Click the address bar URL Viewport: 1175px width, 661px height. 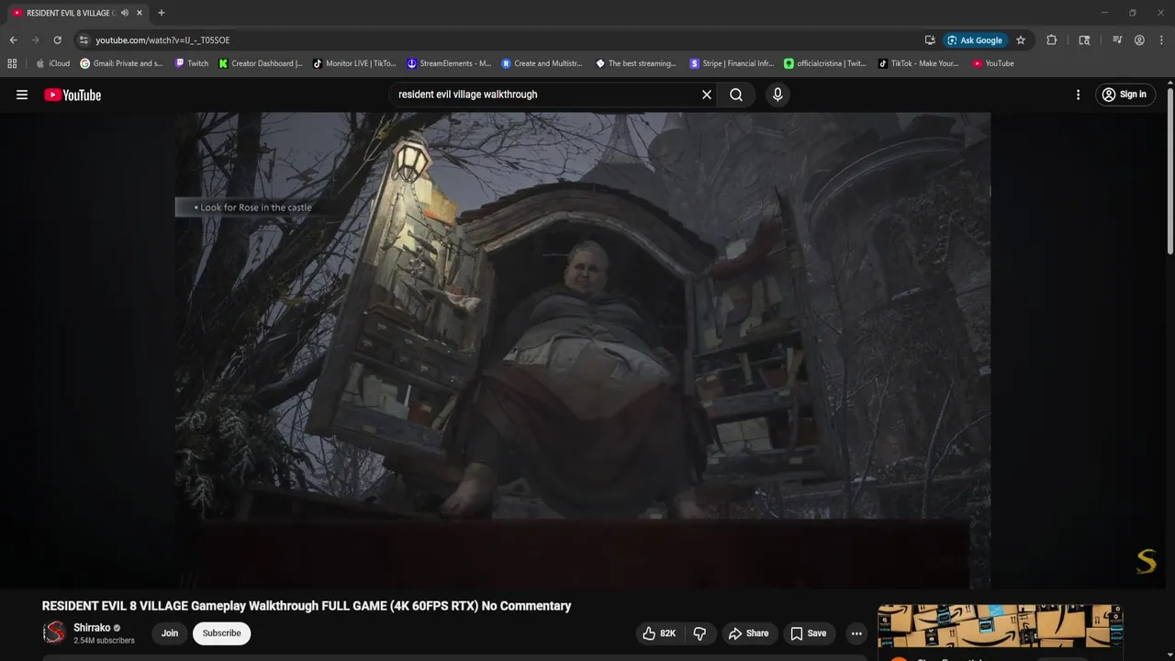click(x=162, y=40)
